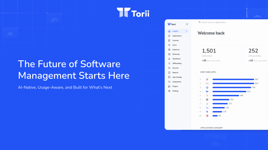Click the Offboarding person icon

[169, 63]
